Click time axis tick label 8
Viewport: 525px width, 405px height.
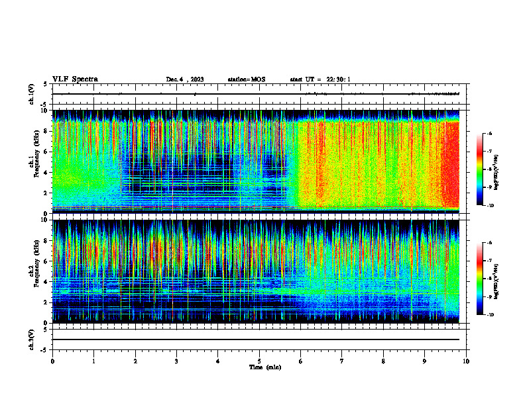383,361
